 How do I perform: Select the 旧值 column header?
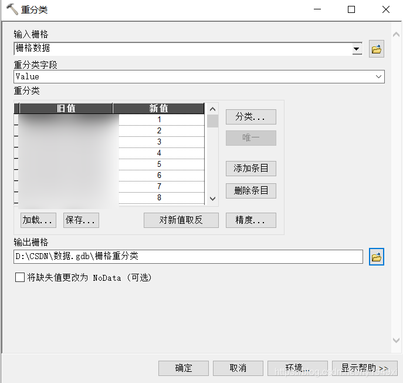(x=66, y=108)
